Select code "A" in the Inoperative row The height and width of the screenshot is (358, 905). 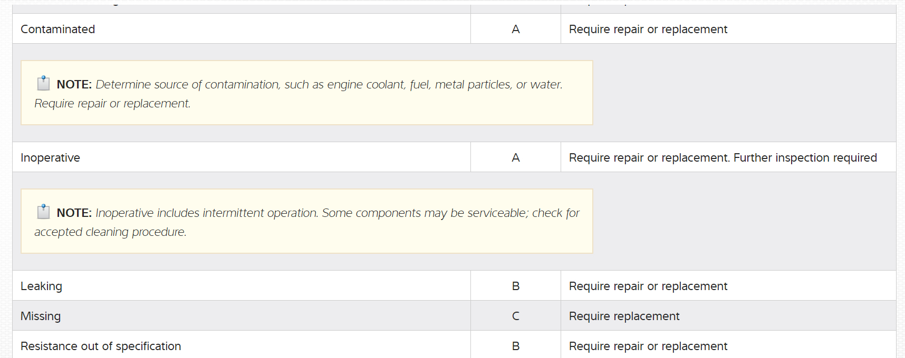[x=515, y=158]
